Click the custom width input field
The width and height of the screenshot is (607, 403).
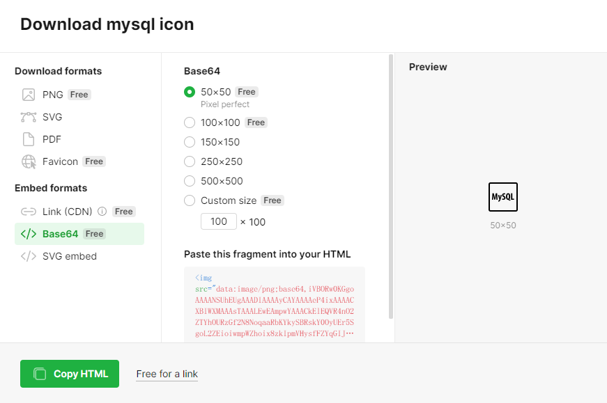tap(218, 221)
